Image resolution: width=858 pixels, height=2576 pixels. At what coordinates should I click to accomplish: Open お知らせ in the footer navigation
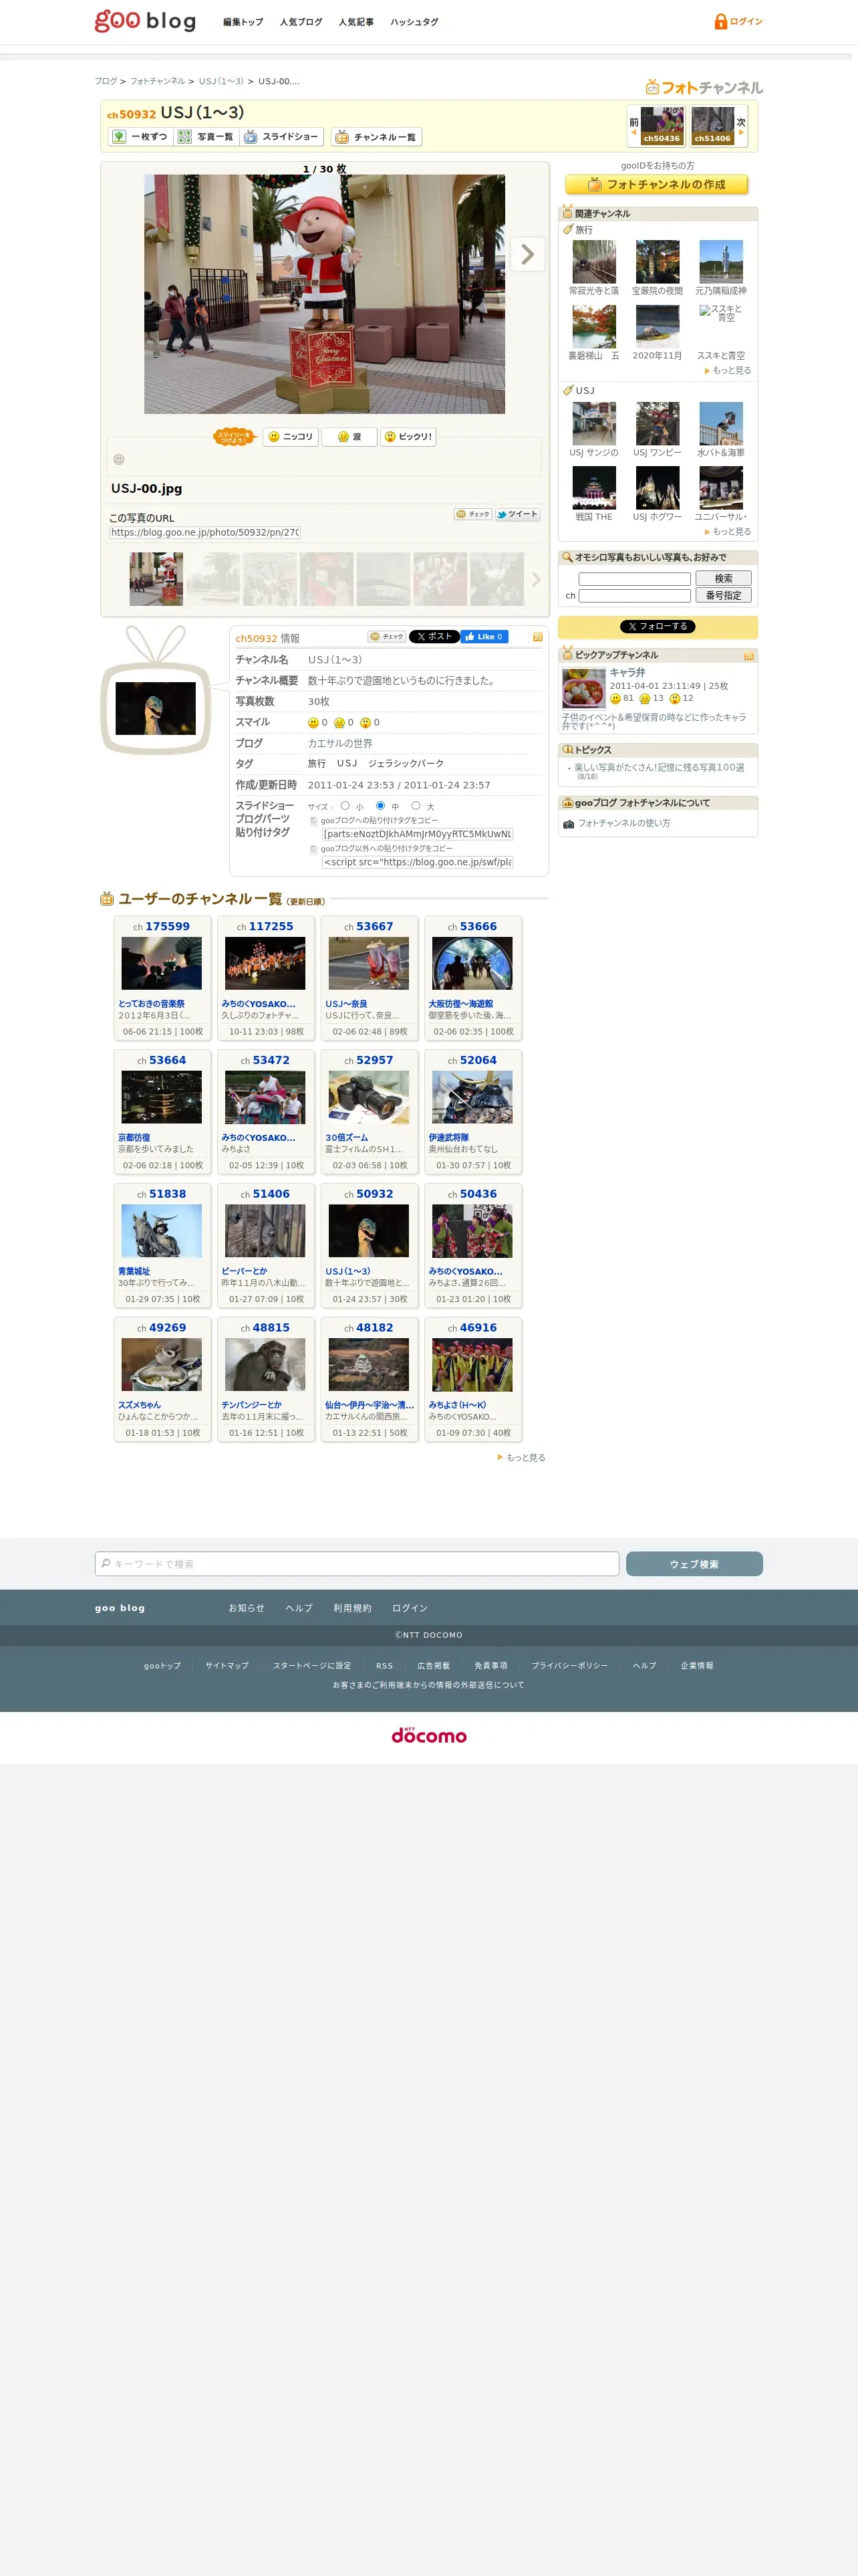pyautogui.click(x=247, y=1608)
